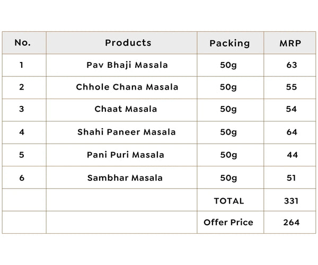Select the offer price value 264
The image size is (318, 265).
tap(291, 223)
